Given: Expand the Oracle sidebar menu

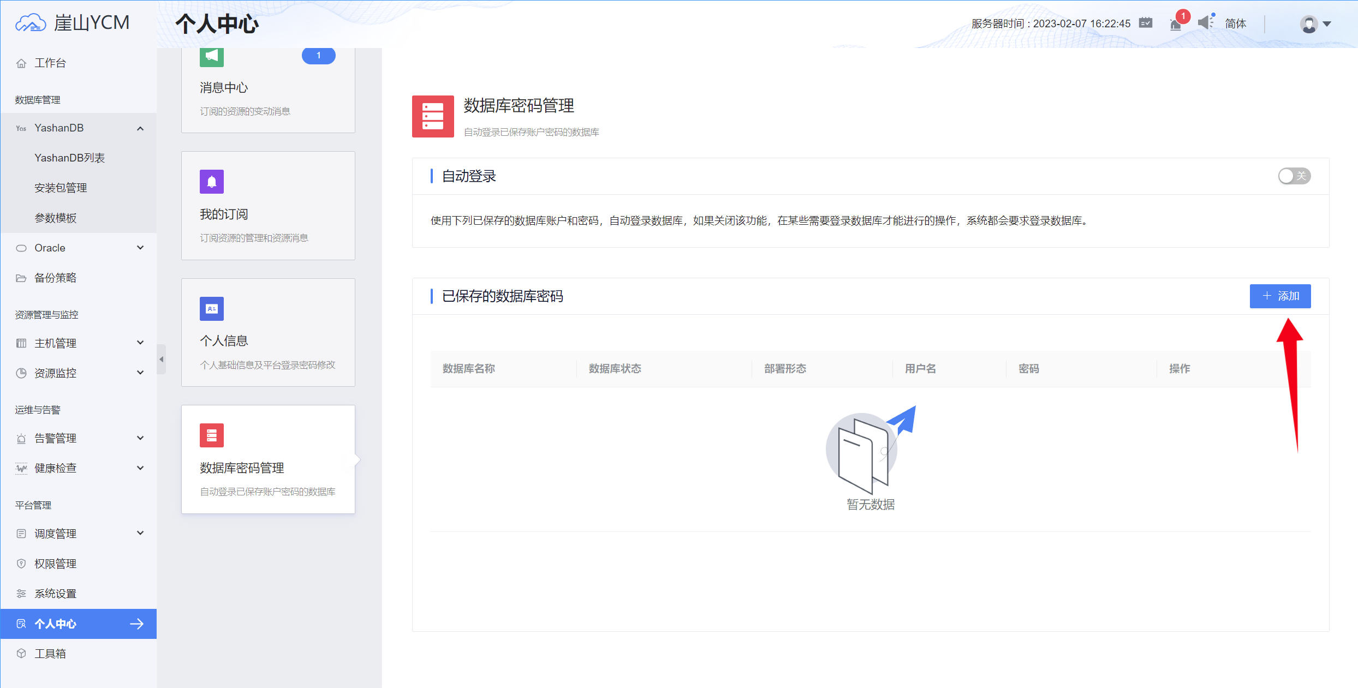Looking at the screenshot, I should tap(79, 247).
